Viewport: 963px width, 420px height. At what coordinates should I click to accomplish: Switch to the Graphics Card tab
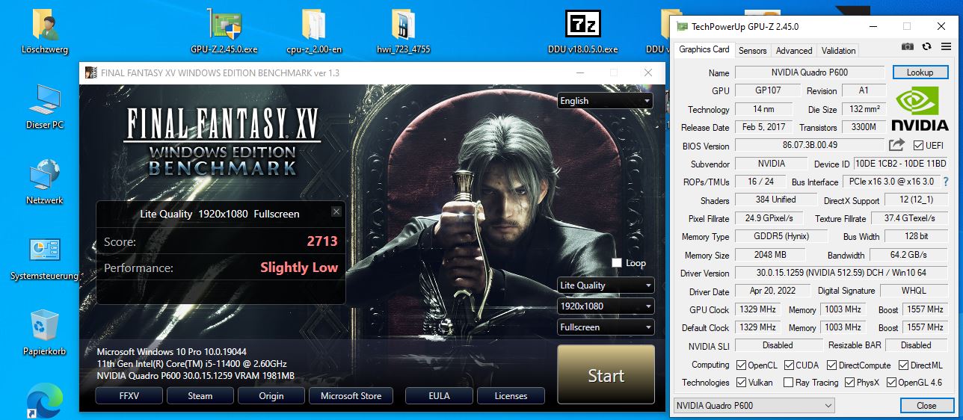[x=704, y=49]
